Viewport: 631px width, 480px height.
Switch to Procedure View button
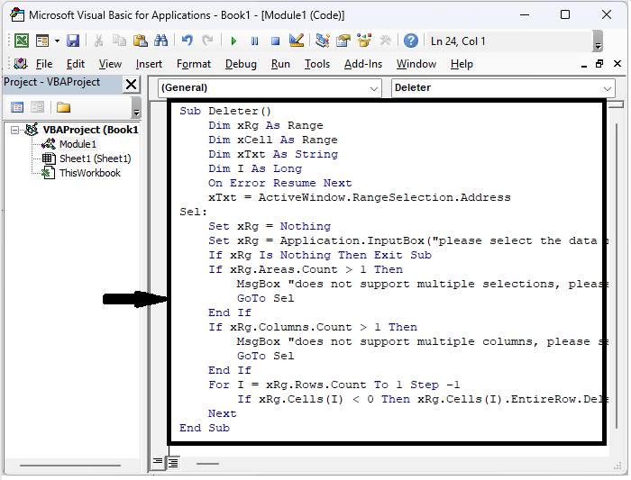[158, 463]
